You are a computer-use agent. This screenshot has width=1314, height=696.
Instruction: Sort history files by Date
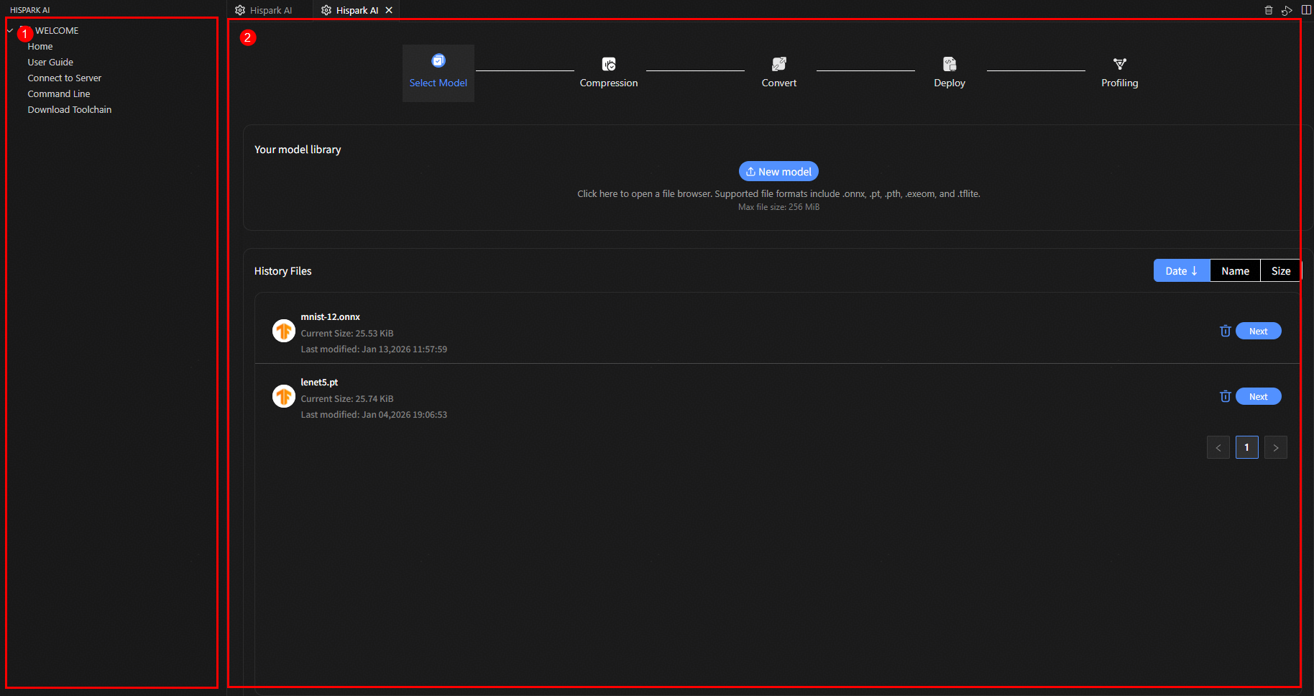pyautogui.click(x=1181, y=271)
